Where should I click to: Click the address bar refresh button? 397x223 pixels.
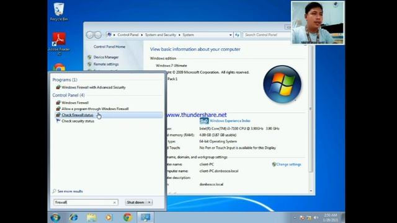coord(237,35)
